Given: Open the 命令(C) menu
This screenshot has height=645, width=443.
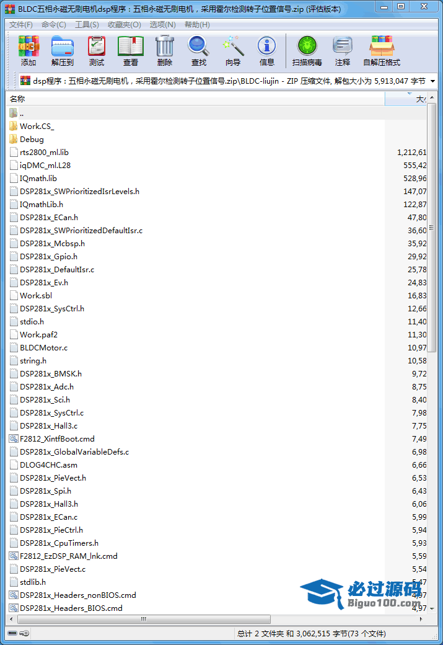Looking at the screenshot, I should coord(54,25).
